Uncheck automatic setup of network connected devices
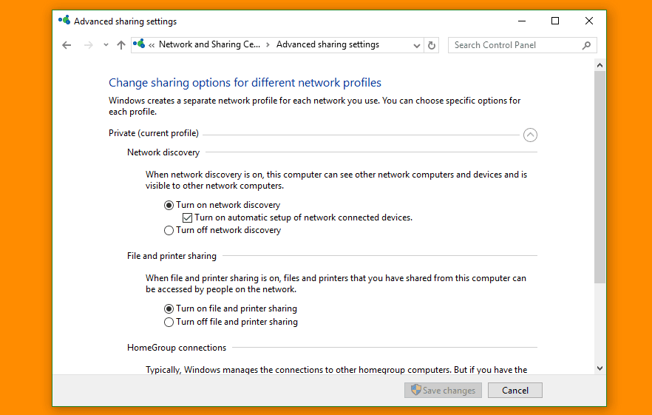 188,217
